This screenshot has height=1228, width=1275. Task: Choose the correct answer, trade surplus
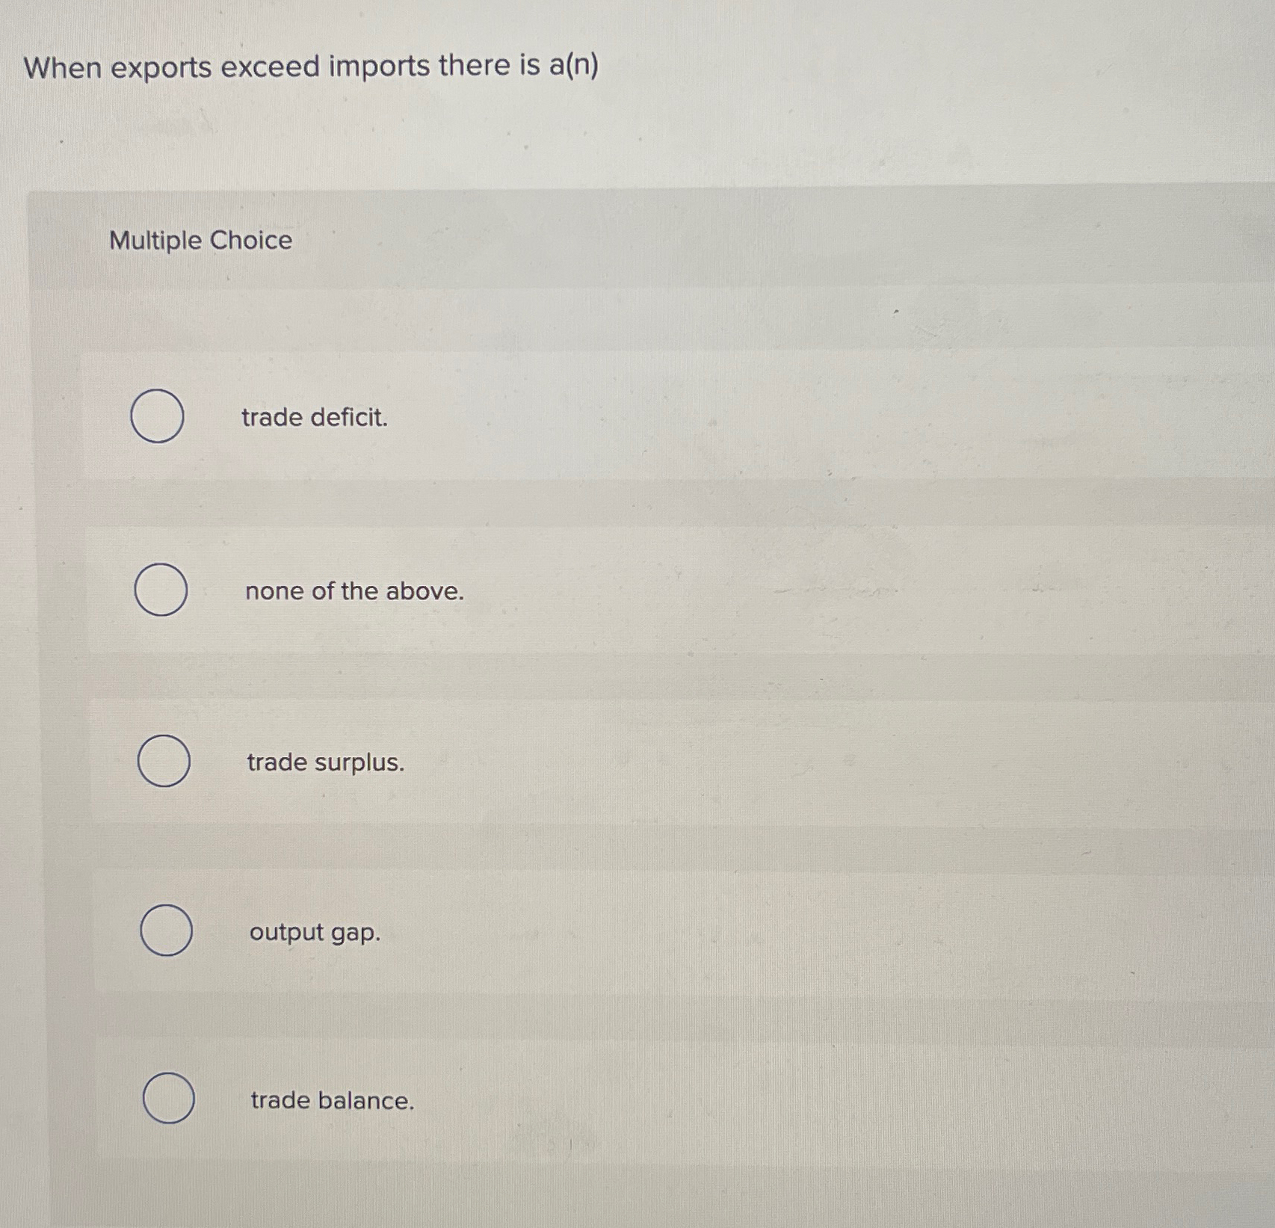(x=163, y=762)
